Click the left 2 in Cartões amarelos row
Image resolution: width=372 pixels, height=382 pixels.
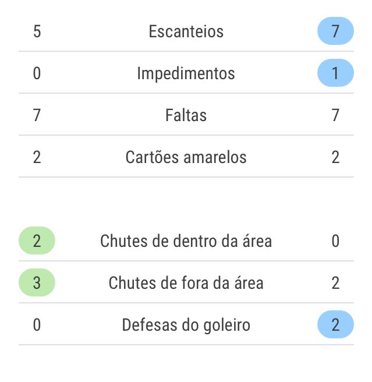click(x=37, y=157)
